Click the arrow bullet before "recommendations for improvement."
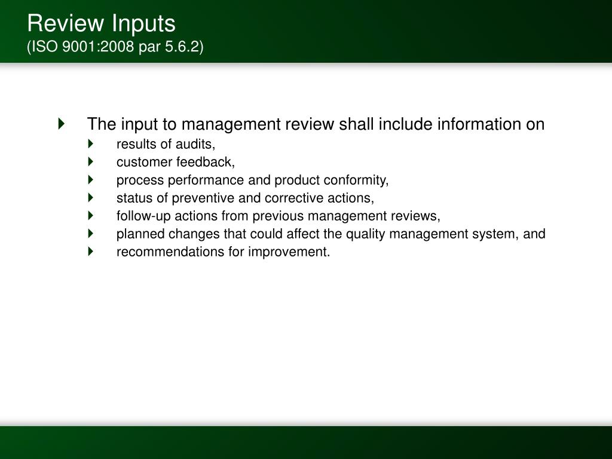 click(x=91, y=252)
